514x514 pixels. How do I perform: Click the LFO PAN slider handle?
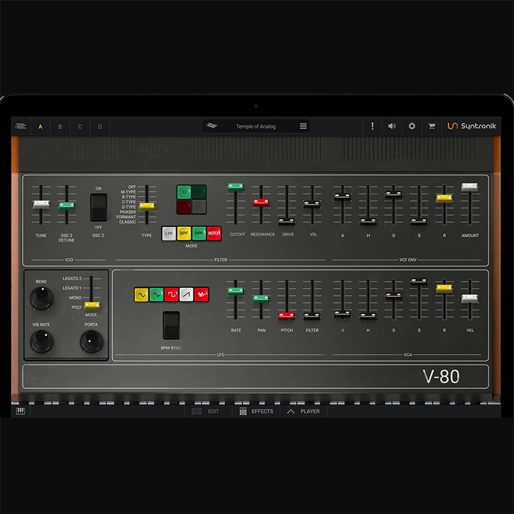pos(261,299)
